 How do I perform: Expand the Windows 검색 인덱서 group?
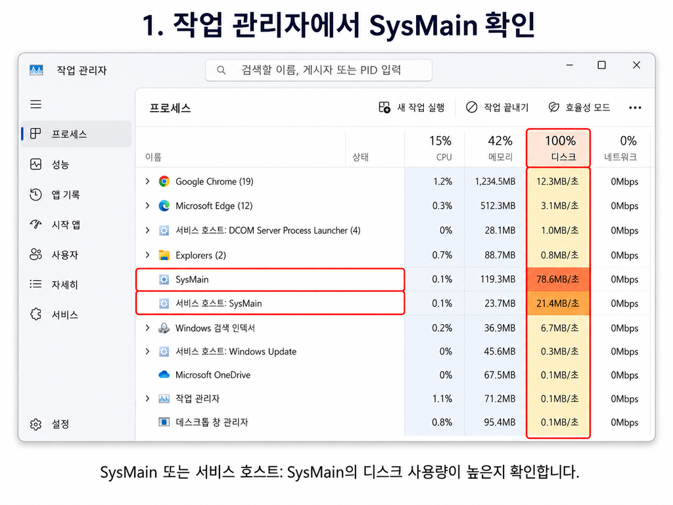[x=148, y=328]
